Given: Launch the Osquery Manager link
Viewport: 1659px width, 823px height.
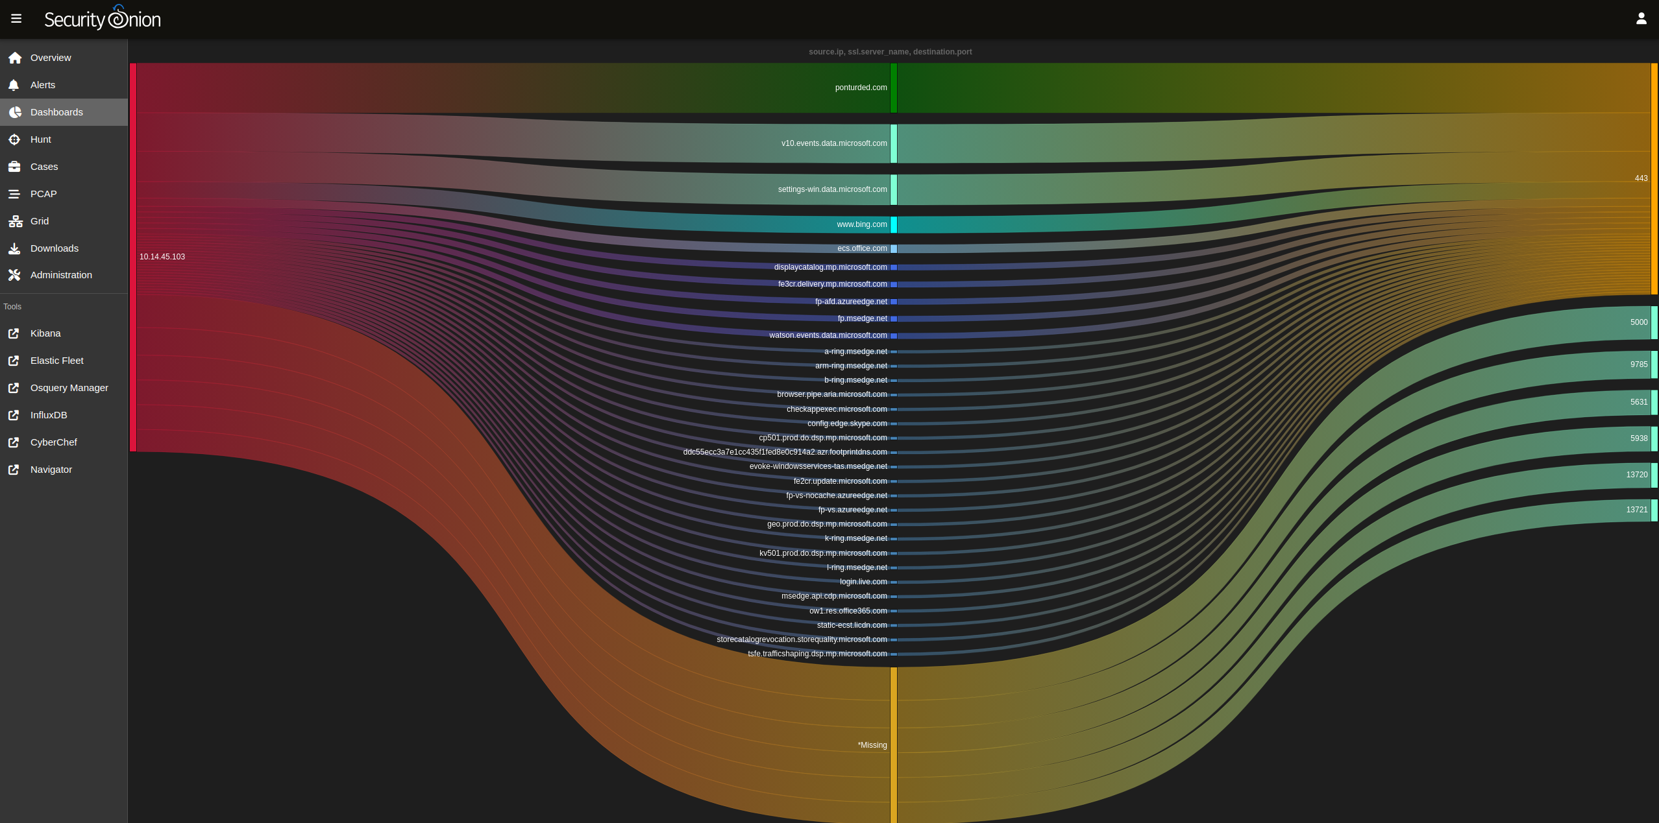Looking at the screenshot, I should (x=69, y=388).
